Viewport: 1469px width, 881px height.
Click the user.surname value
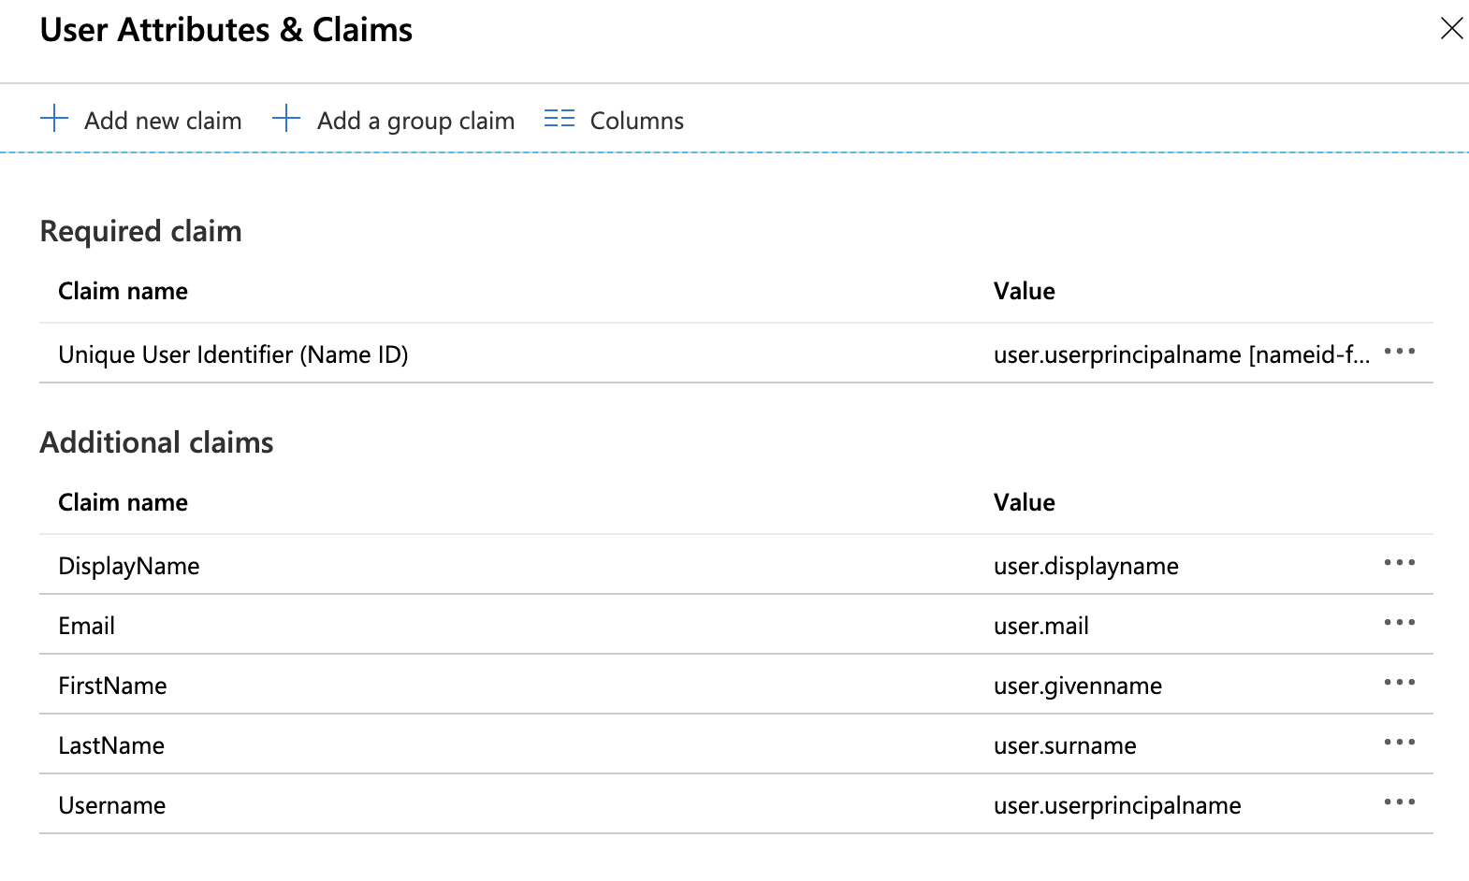click(x=1065, y=745)
